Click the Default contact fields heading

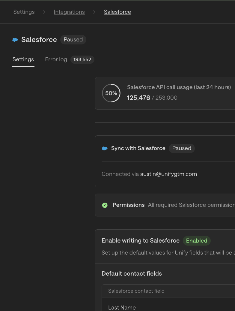click(x=132, y=273)
